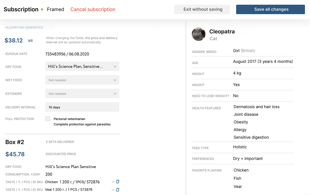
Task: Expand the Wet Food dropdown
Action: click(x=82, y=80)
